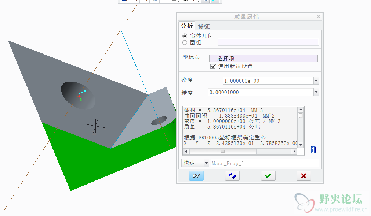Select the 实体几何 radio option
This screenshot has height=216, width=371.
coord(185,36)
